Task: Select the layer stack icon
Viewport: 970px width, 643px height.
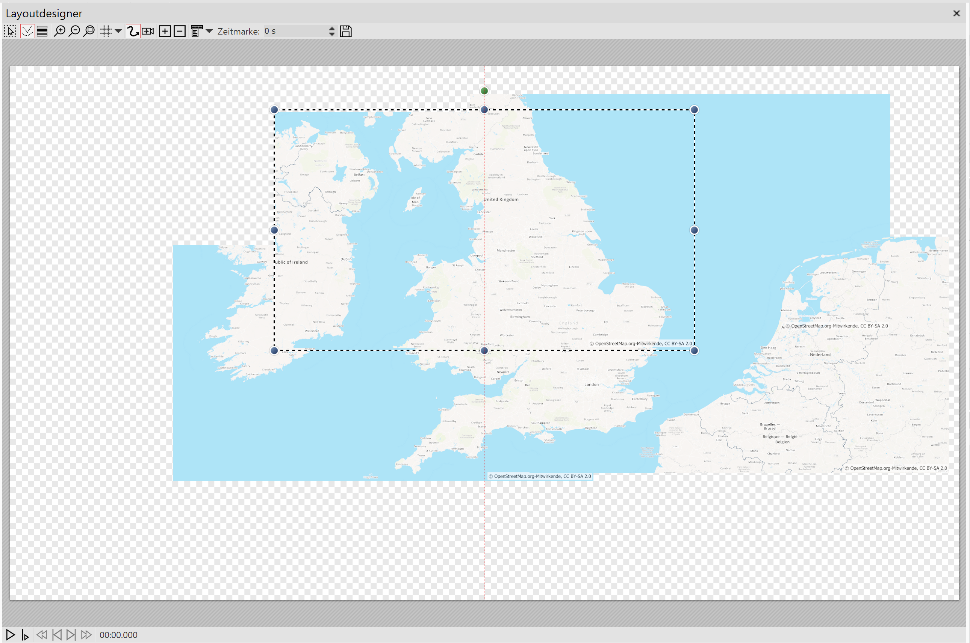Action: [42, 31]
